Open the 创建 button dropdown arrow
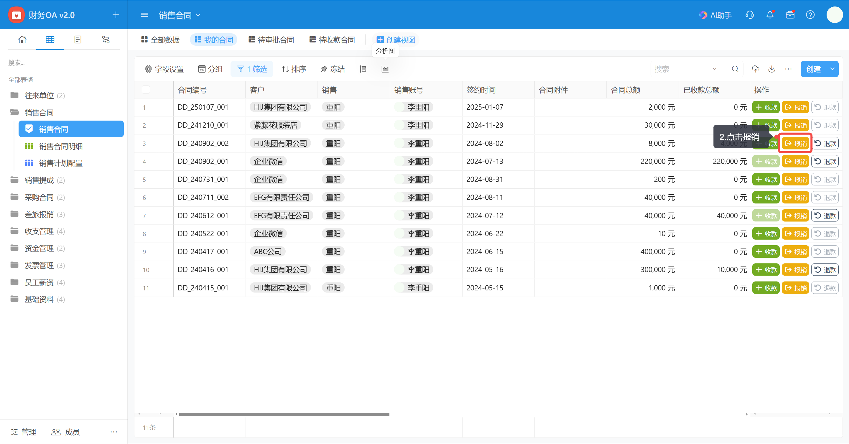849x444 pixels. [x=832, y=69]
